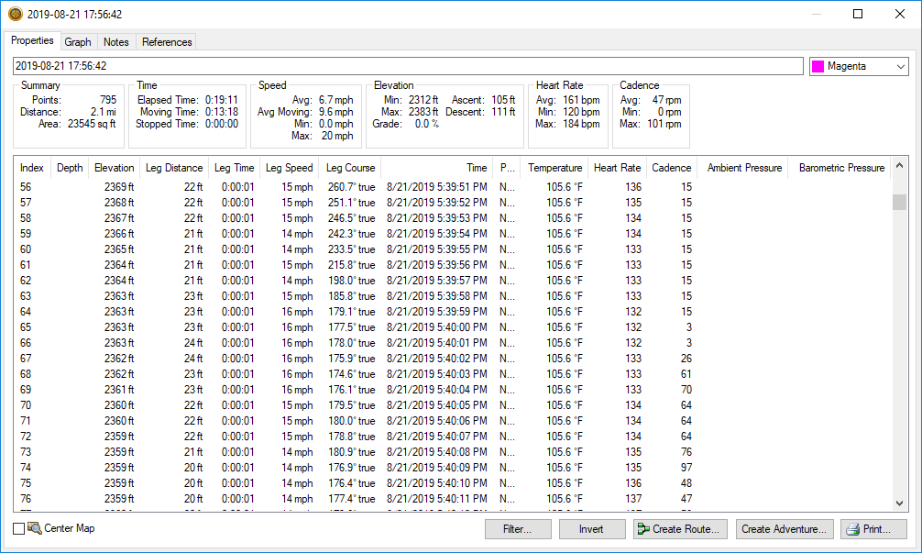Open the Notes tab

pos(115,42)
